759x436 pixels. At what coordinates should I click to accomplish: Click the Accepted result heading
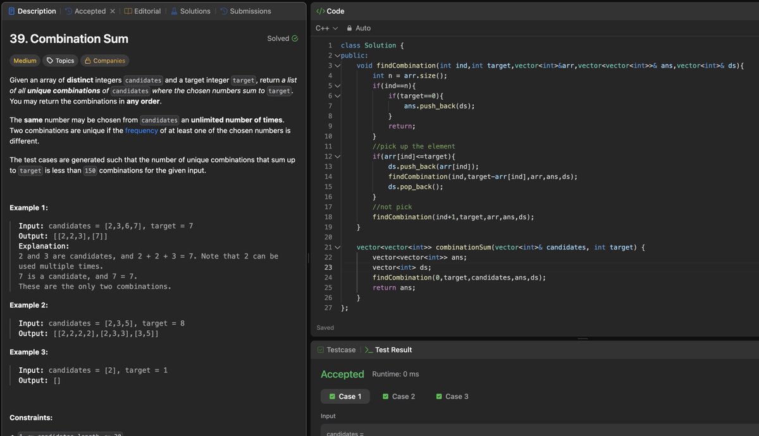342,374
